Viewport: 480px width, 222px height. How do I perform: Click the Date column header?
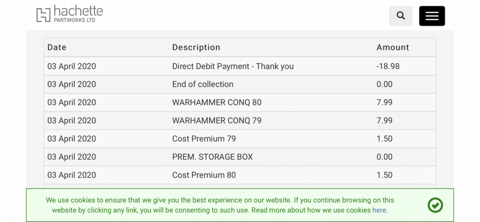point(57,47)
